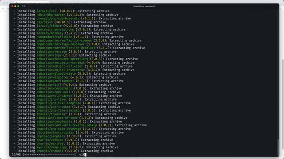
Task: Click the 'sebastian/type' package name
Action: point(49,55)
